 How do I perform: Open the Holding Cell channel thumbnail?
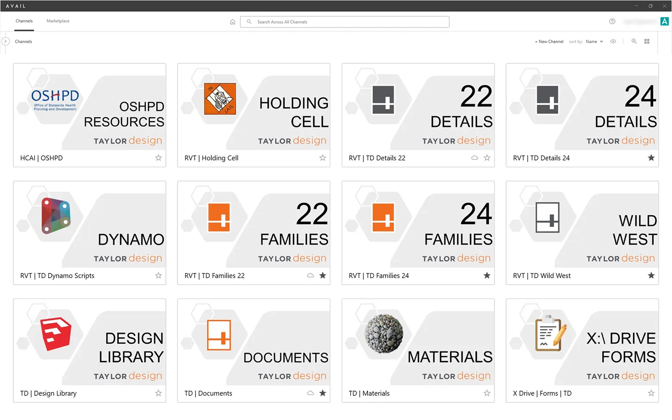(254, 107)
